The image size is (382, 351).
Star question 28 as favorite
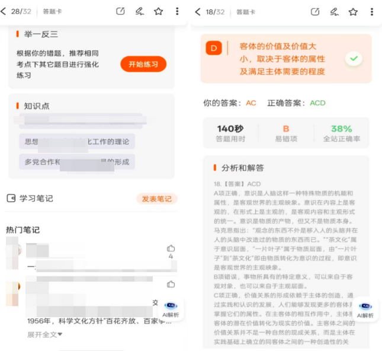point(158,11)
